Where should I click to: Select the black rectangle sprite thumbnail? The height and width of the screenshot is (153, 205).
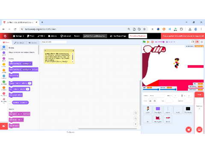pyautogui.click(x=188, y=110)
